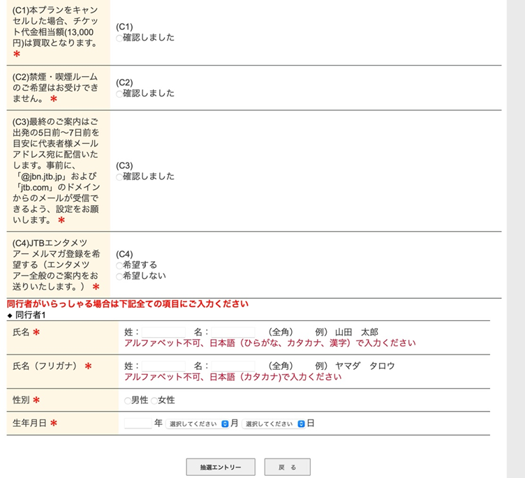
Task: Open the birth day dropdown before 日
Action: 274,424
